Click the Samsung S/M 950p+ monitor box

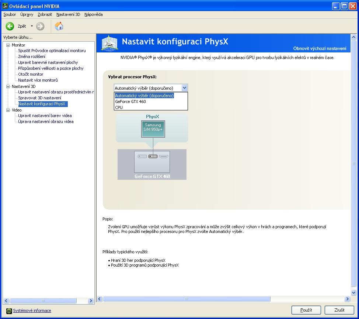coord(153,129)
